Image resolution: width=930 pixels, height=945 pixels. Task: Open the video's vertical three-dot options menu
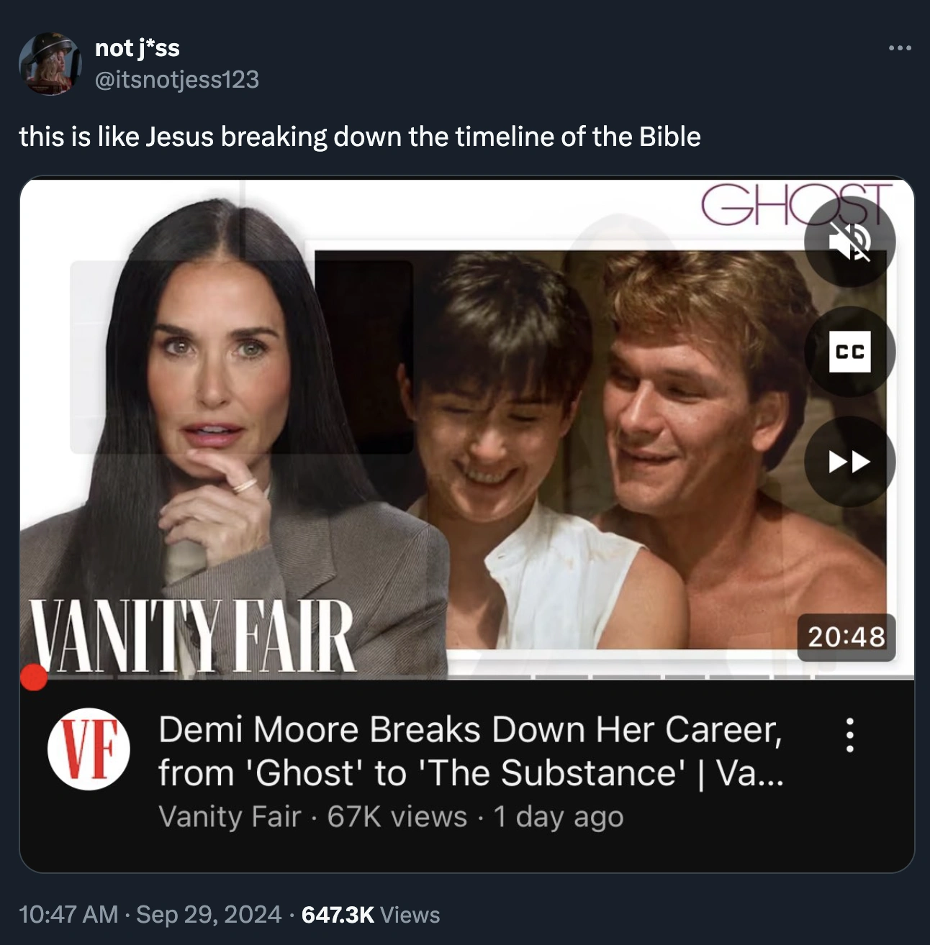tap(850, 735)
